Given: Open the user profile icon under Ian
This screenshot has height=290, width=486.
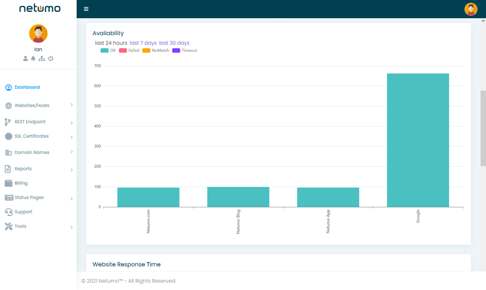Looking at the screenshot, I should (x=25, y=58).
